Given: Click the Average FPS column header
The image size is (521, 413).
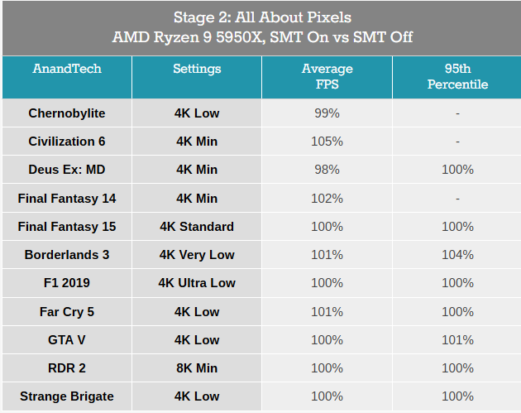Looking at the screenshot, I should point(327,77).
